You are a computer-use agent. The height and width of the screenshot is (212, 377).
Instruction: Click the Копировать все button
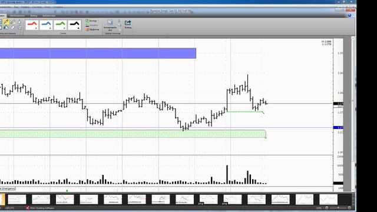click(x=110, y=25)
